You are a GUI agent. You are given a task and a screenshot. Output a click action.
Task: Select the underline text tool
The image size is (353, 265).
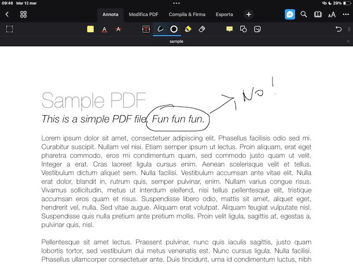point(104,30)
